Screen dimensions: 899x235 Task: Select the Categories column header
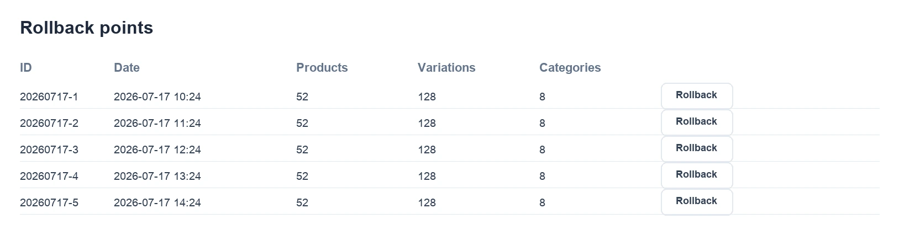pyautogui.click(x=570, y=68)
